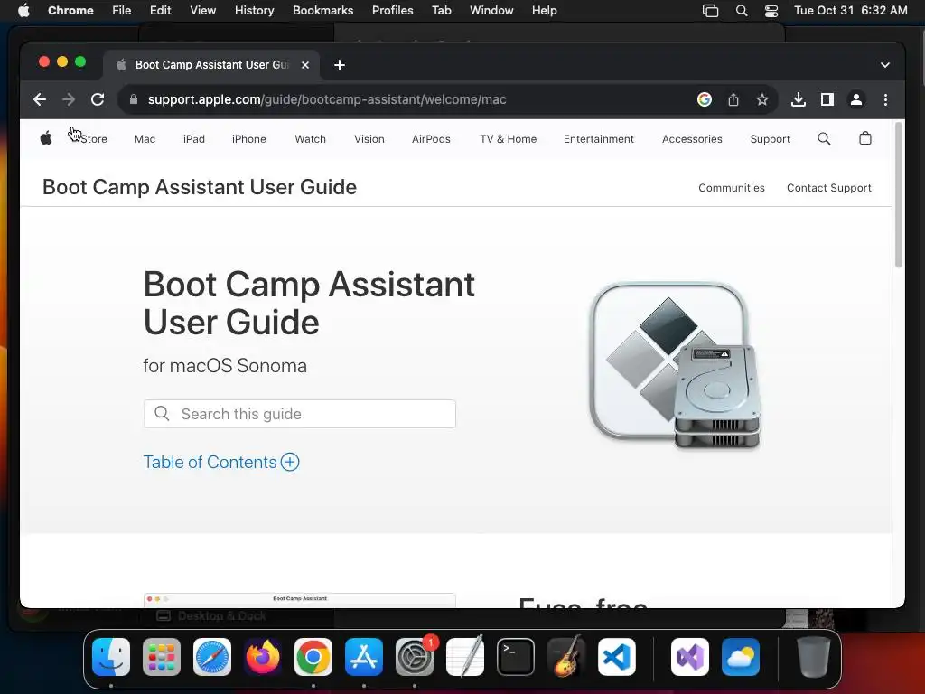This screenshot has height=694, width=925.
Task: Open Chrome downloads
Action: click(799, 99)
